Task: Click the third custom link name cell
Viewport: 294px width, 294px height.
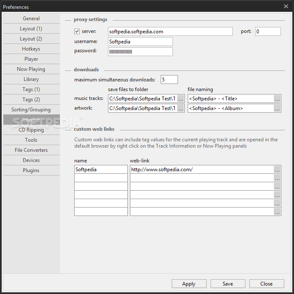Action: point(101,186)
